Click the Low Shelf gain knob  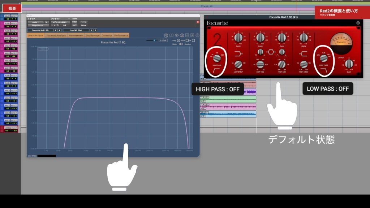point(238,38)
